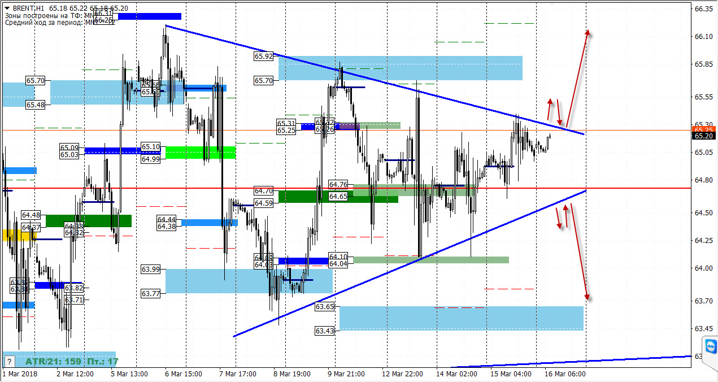Click the 7 Mar 17:00 time label
This screenshot has height=382, width=718.
(x=238, y=374)
